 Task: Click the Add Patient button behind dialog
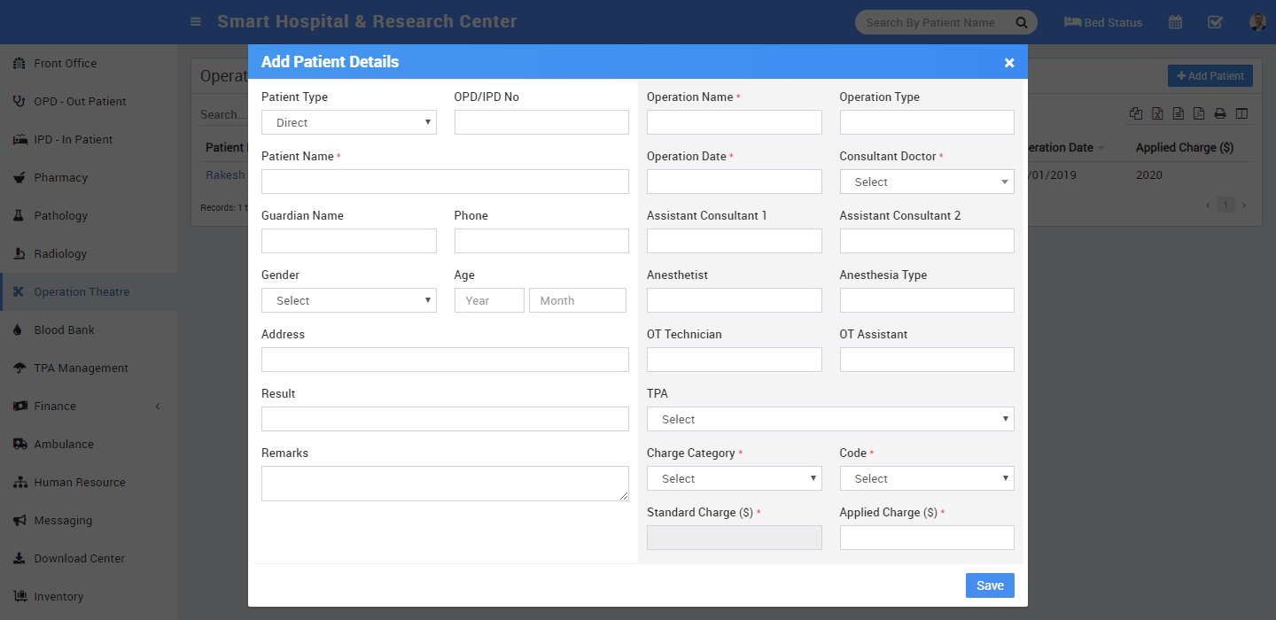1210,76
